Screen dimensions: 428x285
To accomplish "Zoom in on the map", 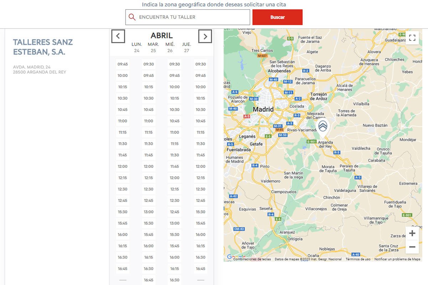I will [x=412, y=233].
